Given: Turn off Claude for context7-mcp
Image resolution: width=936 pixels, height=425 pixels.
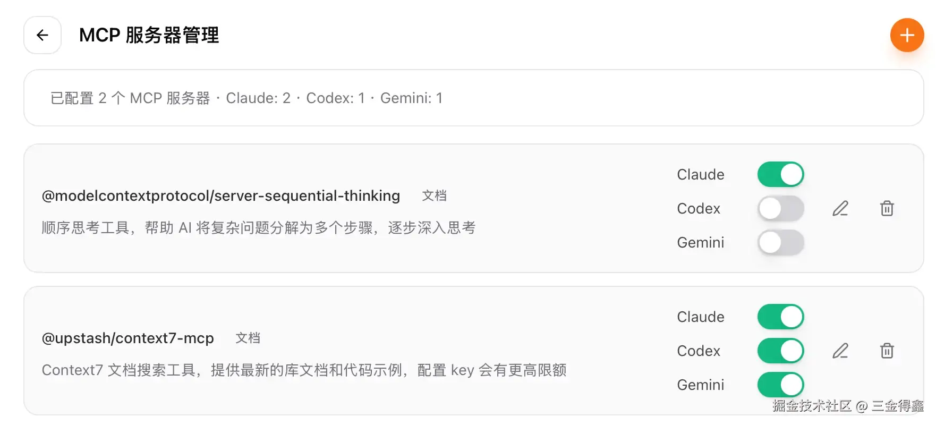Looking at the screenshot, I should point(780,317).
